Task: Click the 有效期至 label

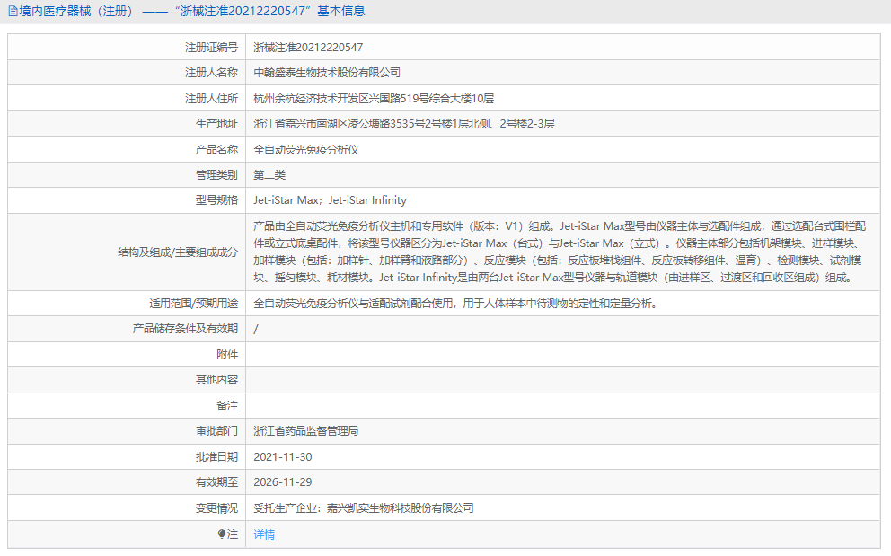Action: 216,481
